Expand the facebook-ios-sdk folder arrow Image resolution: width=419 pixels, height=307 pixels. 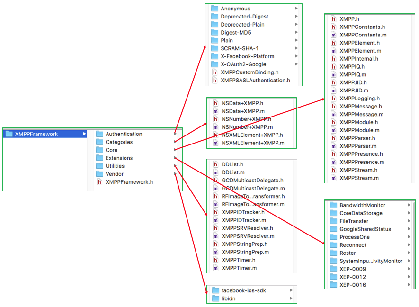pos(291,290)
